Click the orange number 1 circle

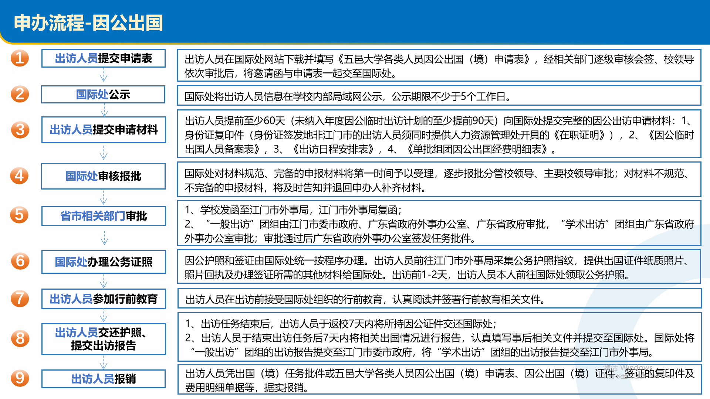click(20, 58)
